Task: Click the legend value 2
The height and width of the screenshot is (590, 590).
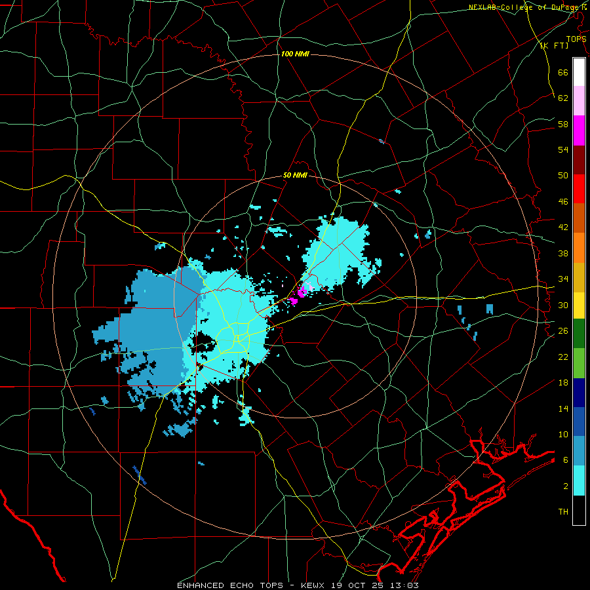Action: 566,486
